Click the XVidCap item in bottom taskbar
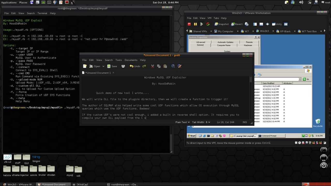The height and width of the screenshot is (186, 331). [82, 184]
